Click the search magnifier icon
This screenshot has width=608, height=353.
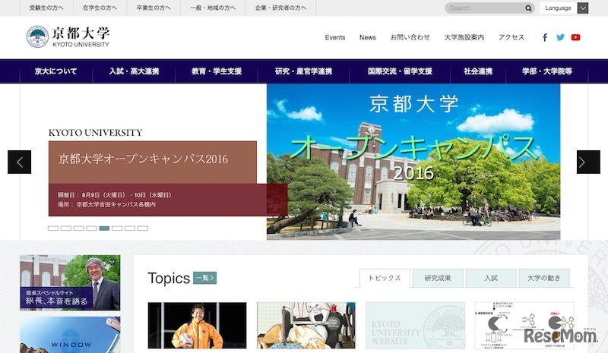click(x=528, y=8)
